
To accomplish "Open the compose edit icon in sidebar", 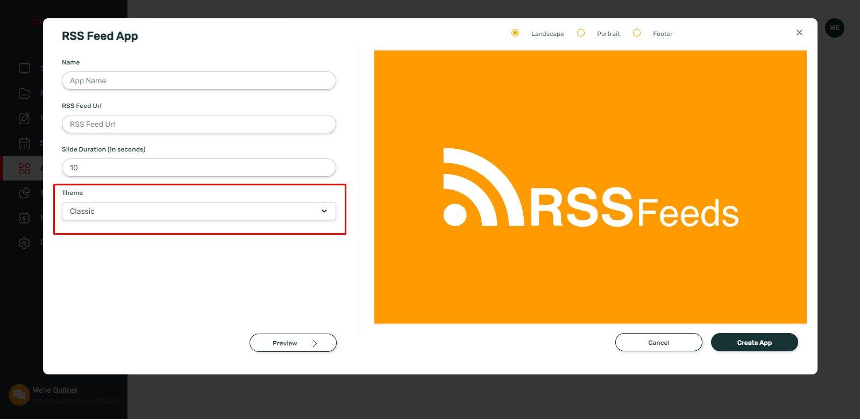I will pyautogui.click(x=24, y=118).
